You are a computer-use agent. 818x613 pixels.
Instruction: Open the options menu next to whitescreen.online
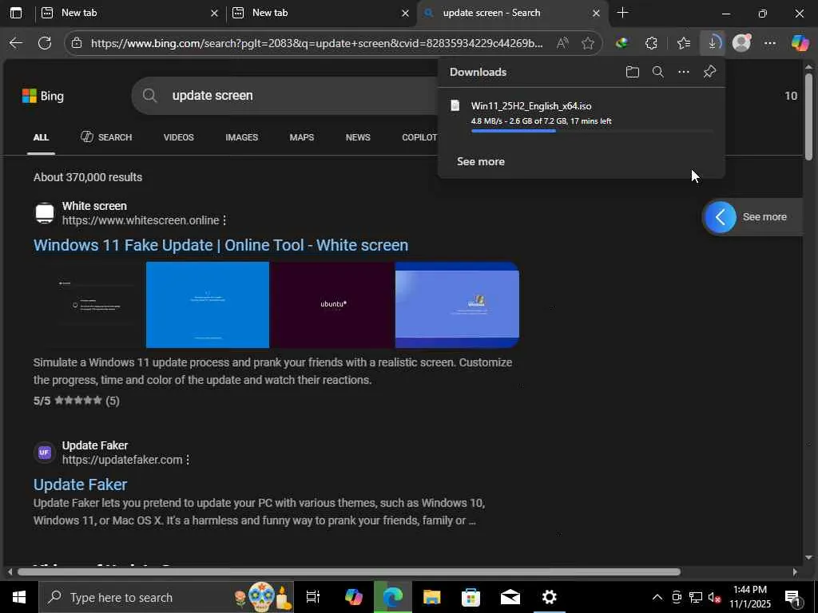click(x=224, y=220)
